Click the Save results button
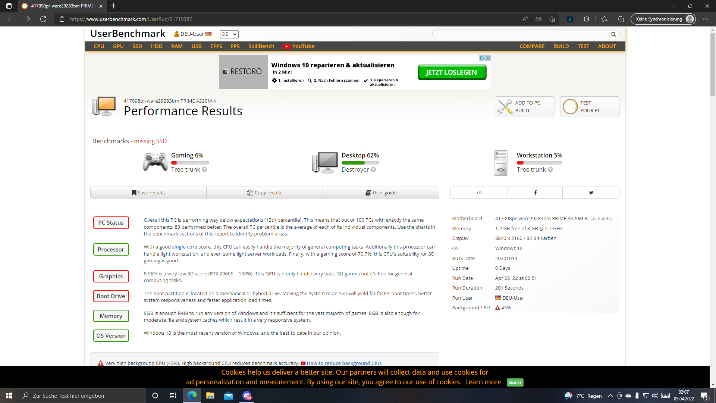716x403 pixels. [x=148, y=193]
